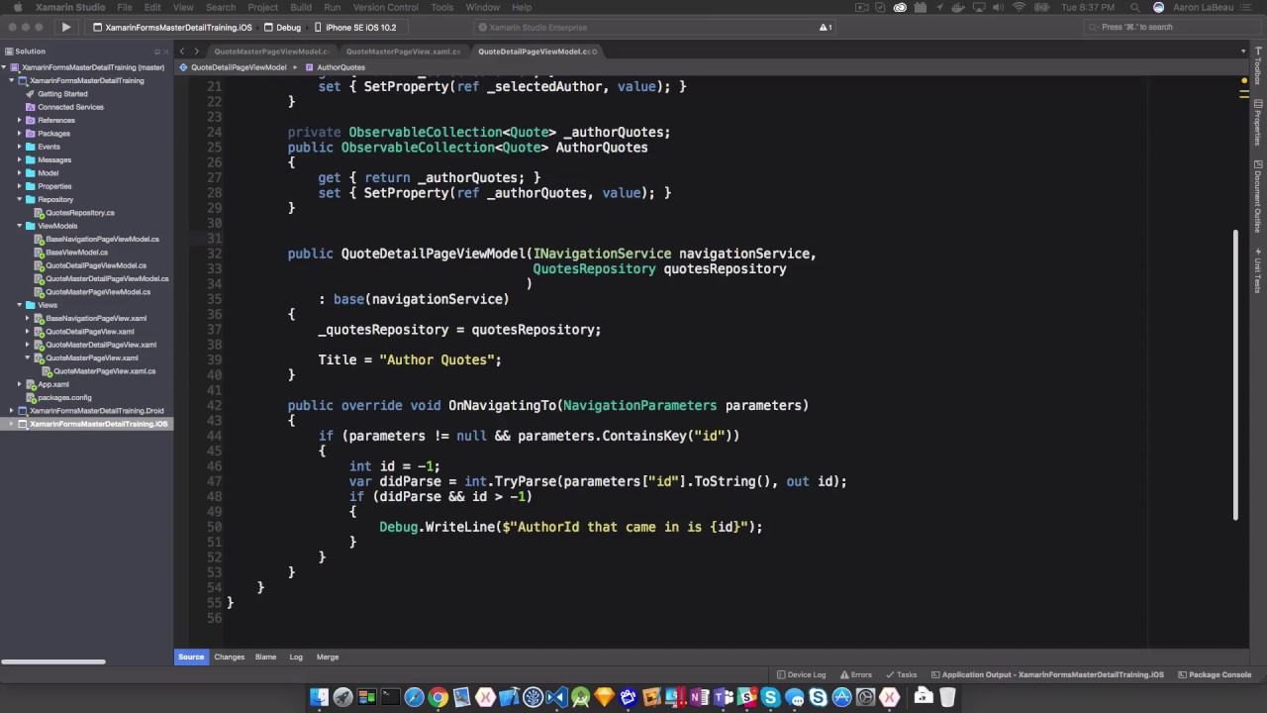Open Google Chrome from the Dock

[438, 697]
